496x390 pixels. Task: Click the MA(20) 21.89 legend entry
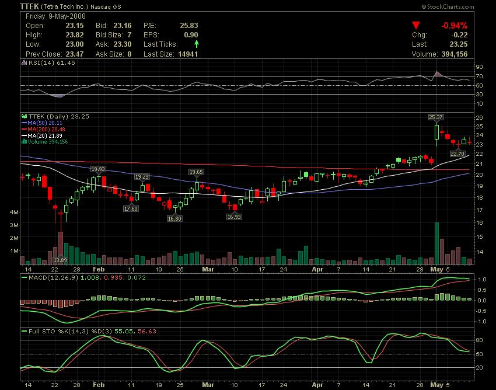(45, 136)
